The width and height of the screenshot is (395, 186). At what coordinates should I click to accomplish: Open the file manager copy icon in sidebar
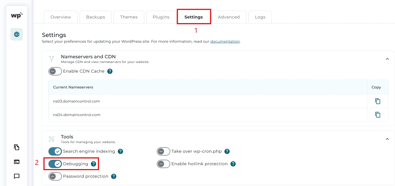[x=17, y=147]
